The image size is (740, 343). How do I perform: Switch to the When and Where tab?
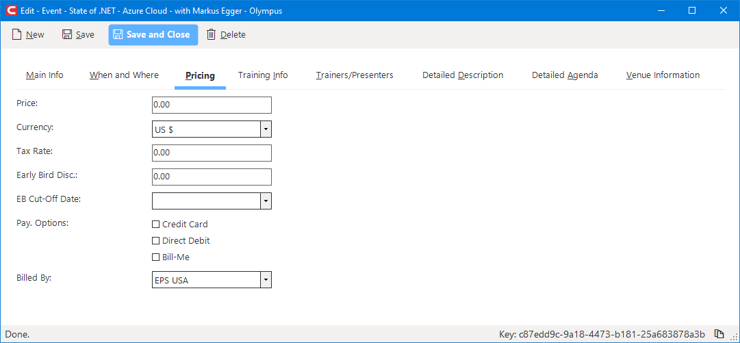pos(124,75)
